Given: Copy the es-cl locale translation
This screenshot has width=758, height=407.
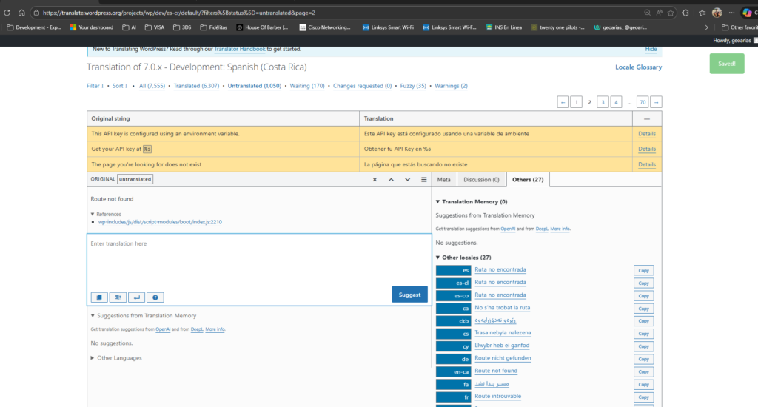Looking at the screenshot, I should click(x=643, y=283).
